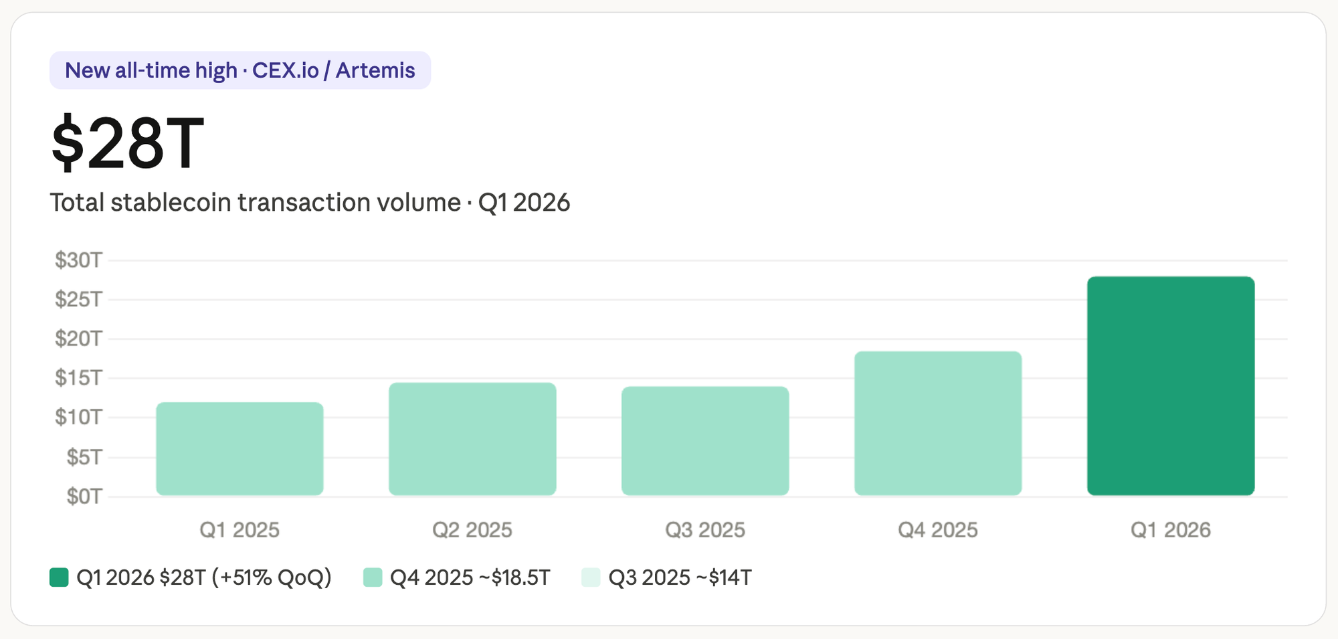Screen dimensions: 1338x639
Task: Select the Q2 2025 bar in the chart
Action: pos(472,438)
